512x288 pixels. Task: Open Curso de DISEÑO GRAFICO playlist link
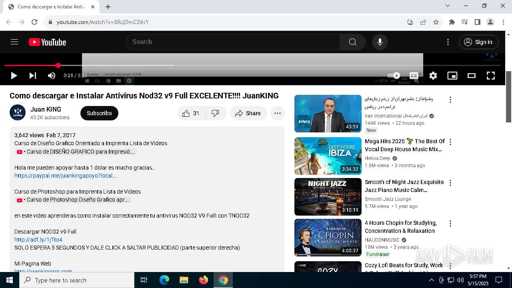[x=76, y=152]
